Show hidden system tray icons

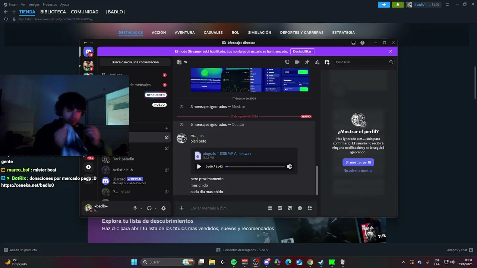pos(403,262)
